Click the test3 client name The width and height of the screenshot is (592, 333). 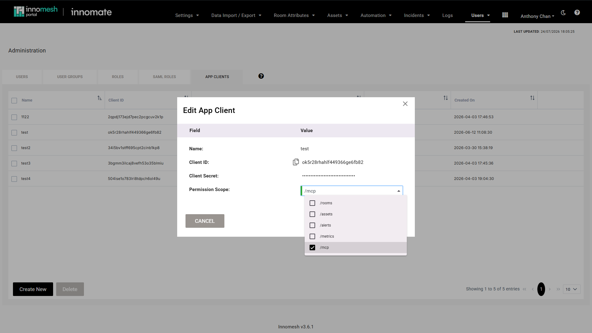coord(26,163)
